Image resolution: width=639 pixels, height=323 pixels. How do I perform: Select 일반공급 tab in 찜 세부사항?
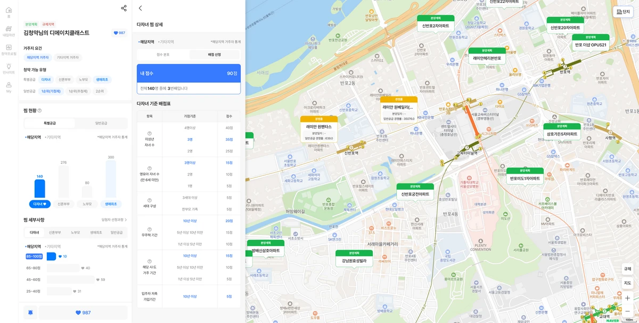[x=116, y=232]
